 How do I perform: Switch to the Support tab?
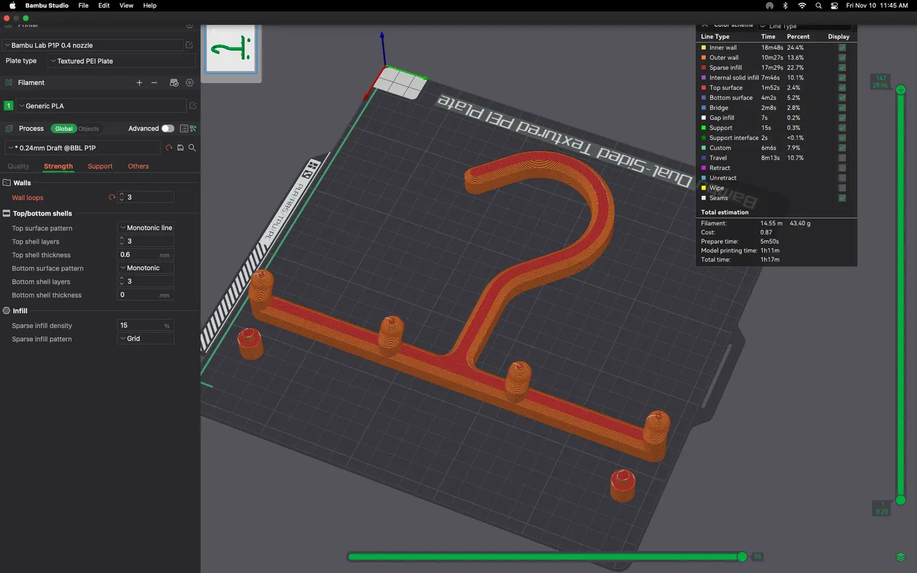[x=100, y=166]
